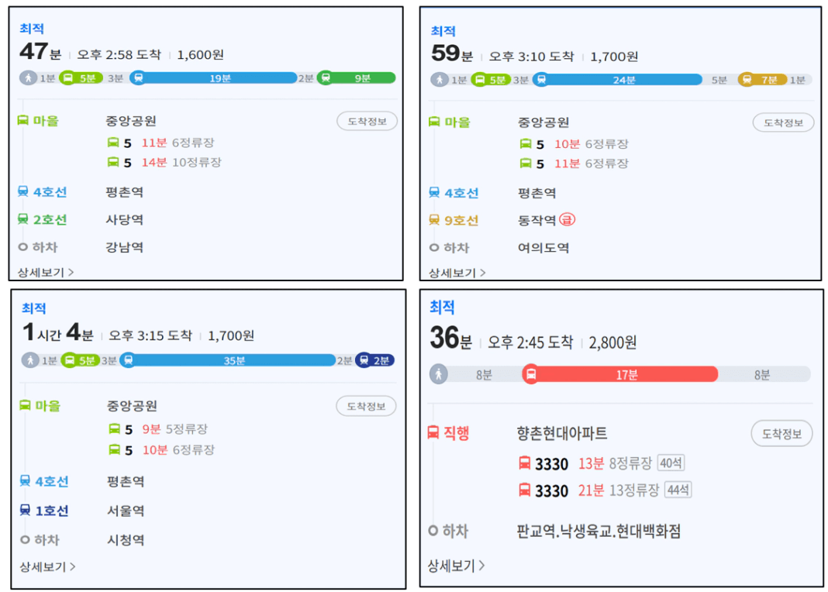Click 1호선 서울역 transfer row
828x592 pixels.
(82, 511)
